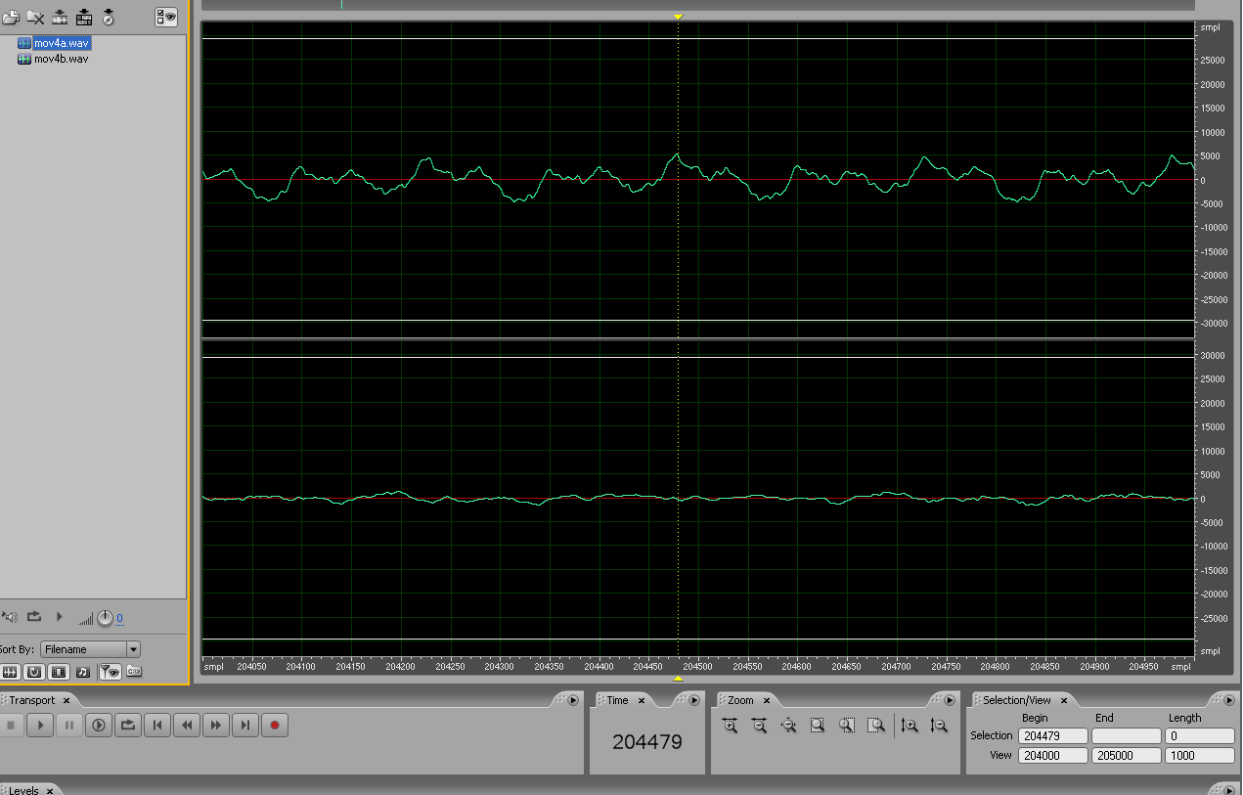Select the Time panel tab
Image resolution: width=1243 pixels, height=795 pixels.
pyautogui.click(x=617, y=700)
